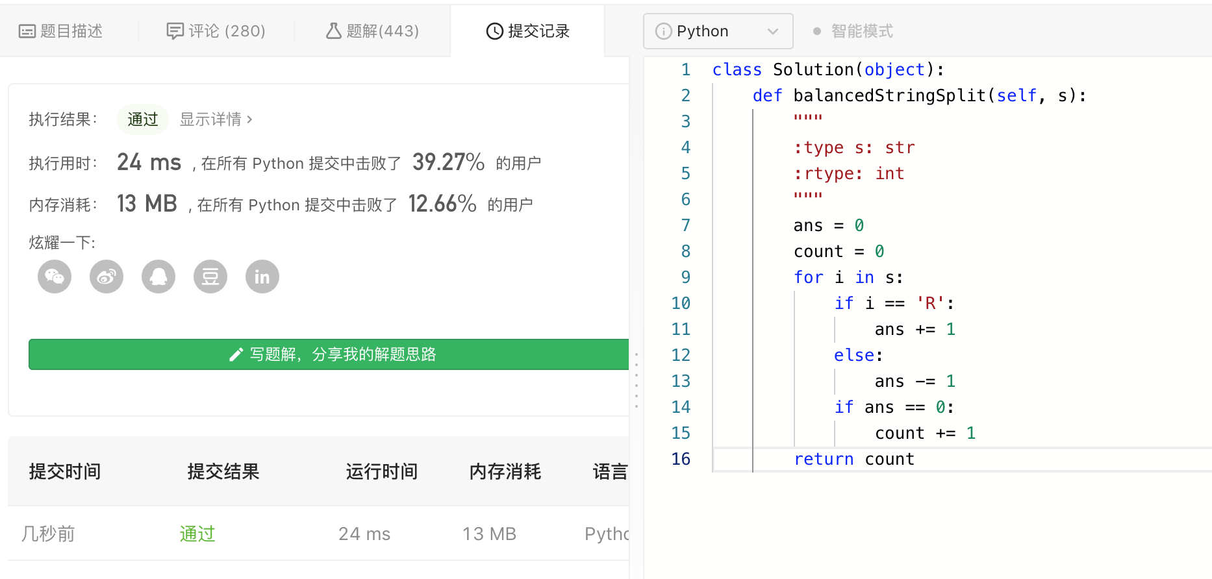Image resolution: width=1212 pixels, height=579 pixels.
Task: Select the 提交记录 tab
Action: click(527, 31)
